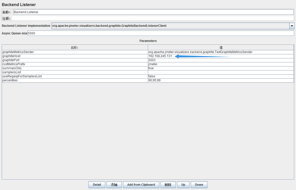Click the Detail button

97,185
